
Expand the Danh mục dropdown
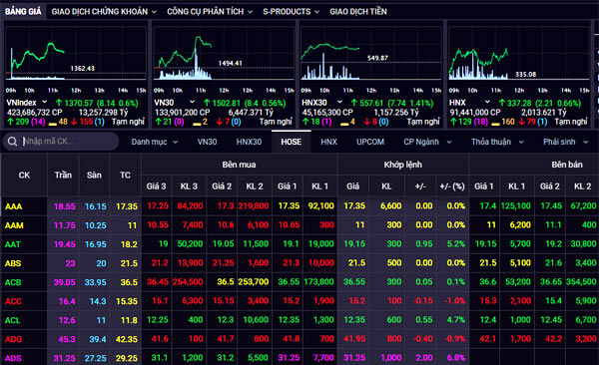coord(155,142)
